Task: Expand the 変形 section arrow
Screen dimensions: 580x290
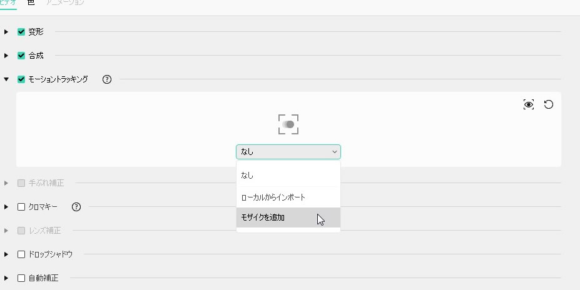Action: (x=6, y=32)
